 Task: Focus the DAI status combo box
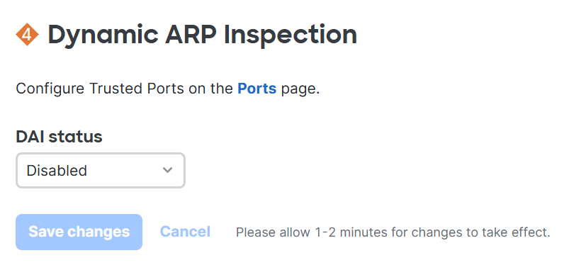[101, 170]
